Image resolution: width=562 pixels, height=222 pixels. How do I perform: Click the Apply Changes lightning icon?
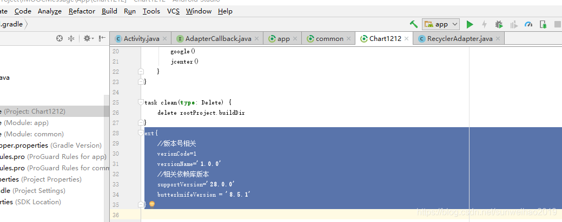[484, 24]
